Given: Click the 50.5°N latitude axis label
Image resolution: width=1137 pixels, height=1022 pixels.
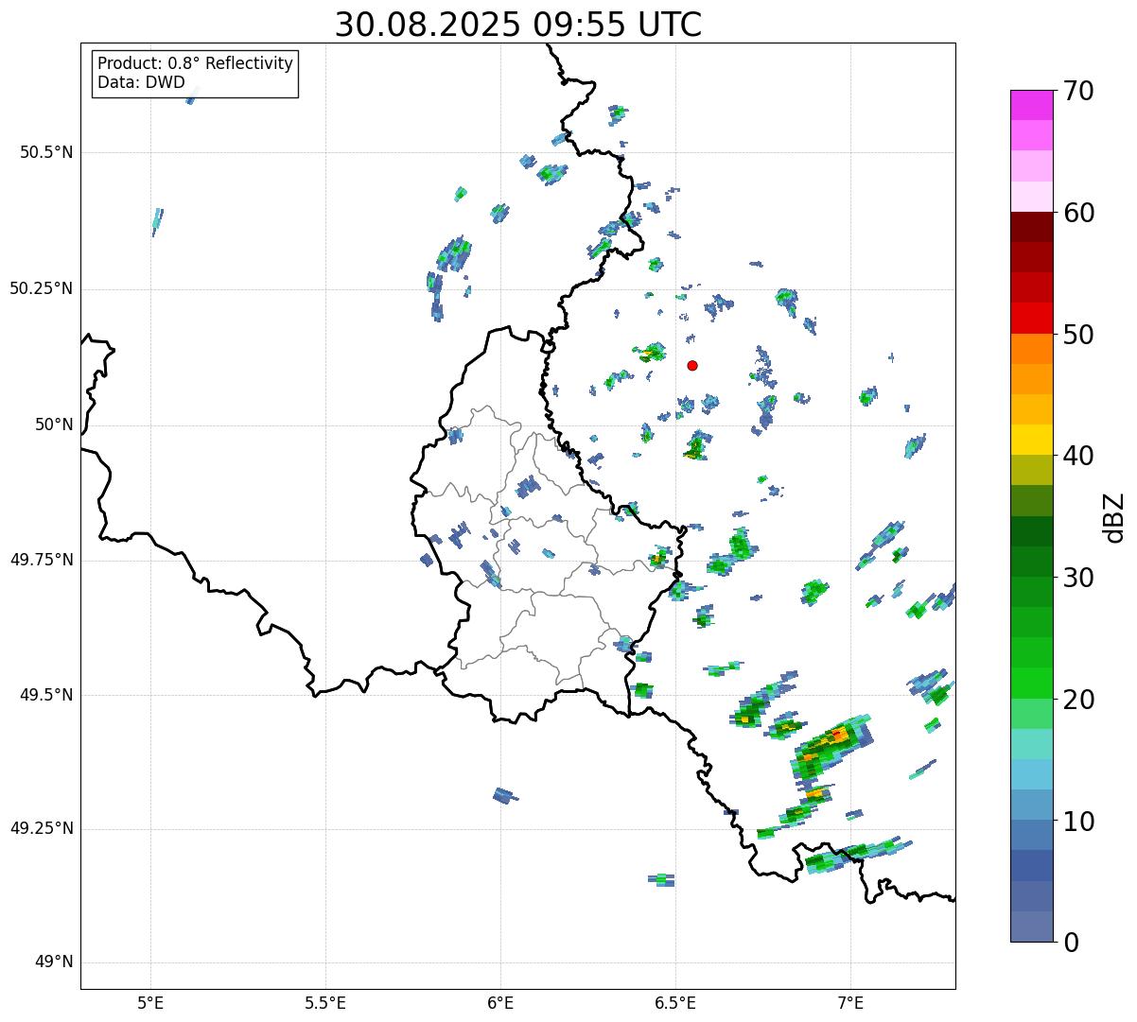Looking at the screenshot, I should [x=46, y=152].
